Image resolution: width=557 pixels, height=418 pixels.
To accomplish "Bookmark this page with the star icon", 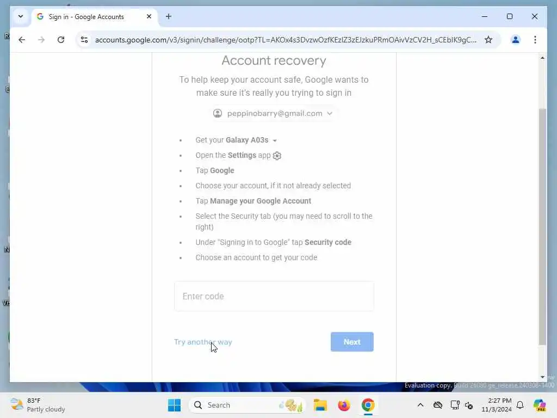I will pyautogui.click(x=488, y=40).
